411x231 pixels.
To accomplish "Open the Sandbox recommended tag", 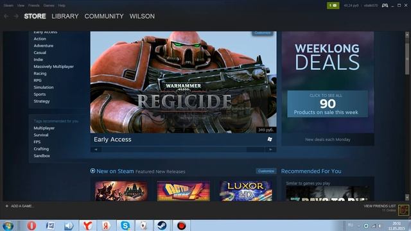I will tap(42, 156).
